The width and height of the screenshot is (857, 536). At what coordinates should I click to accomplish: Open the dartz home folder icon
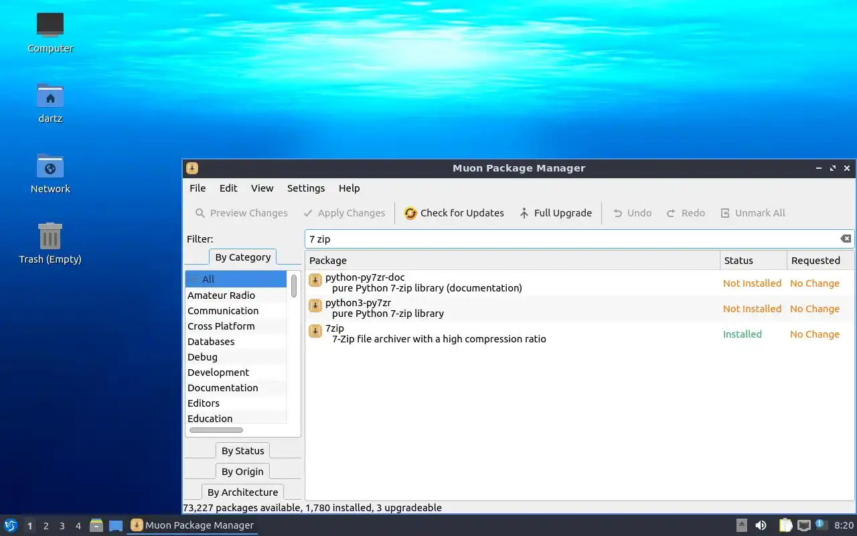tap(50, 103)
